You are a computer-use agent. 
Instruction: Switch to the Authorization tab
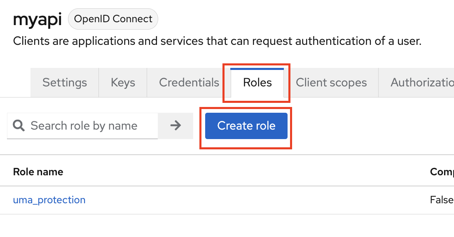coord(422,83)
